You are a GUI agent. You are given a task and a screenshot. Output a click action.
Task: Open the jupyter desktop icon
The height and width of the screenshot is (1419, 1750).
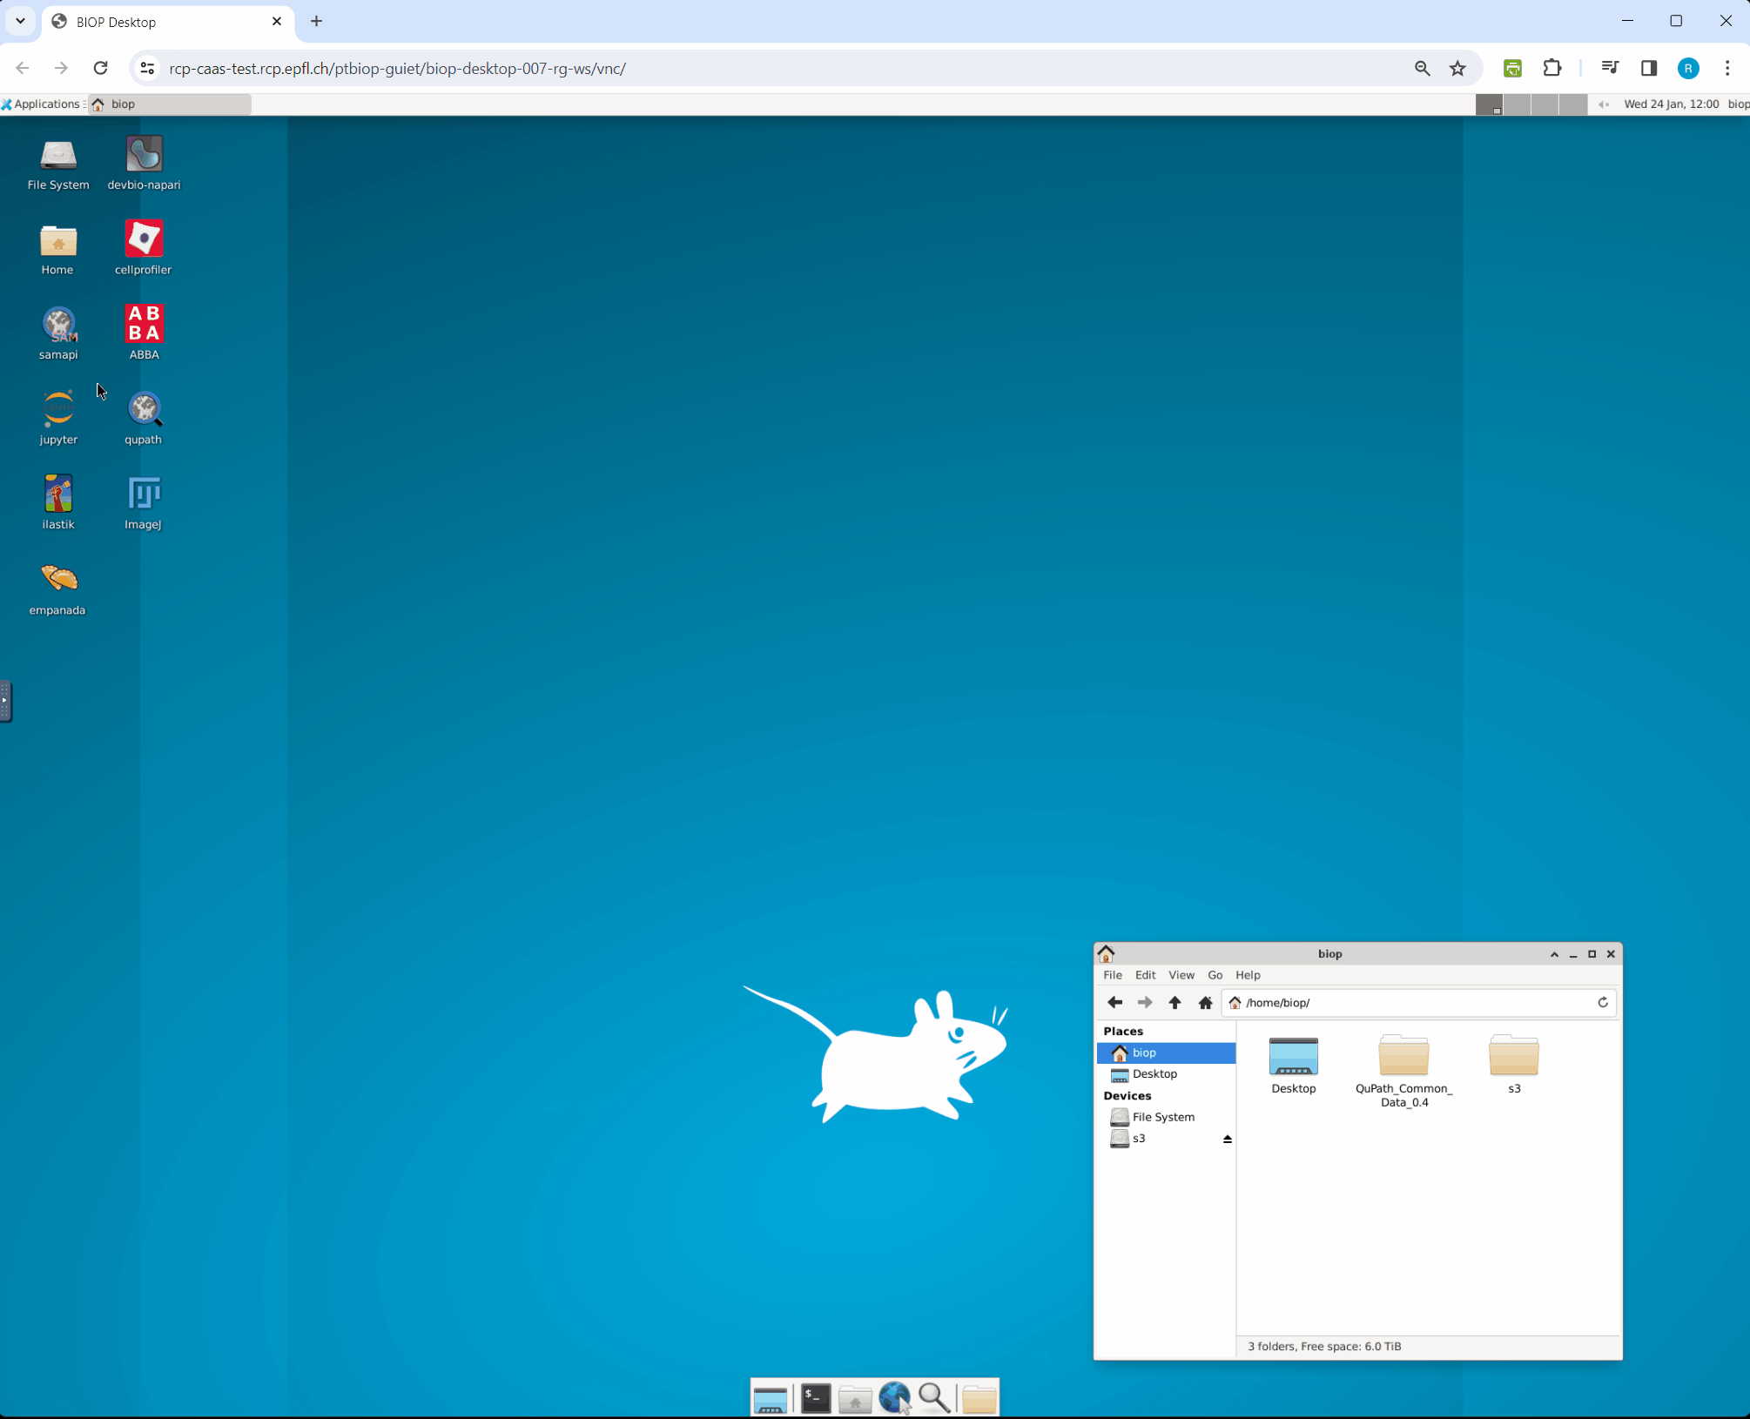tap(58, 410)
